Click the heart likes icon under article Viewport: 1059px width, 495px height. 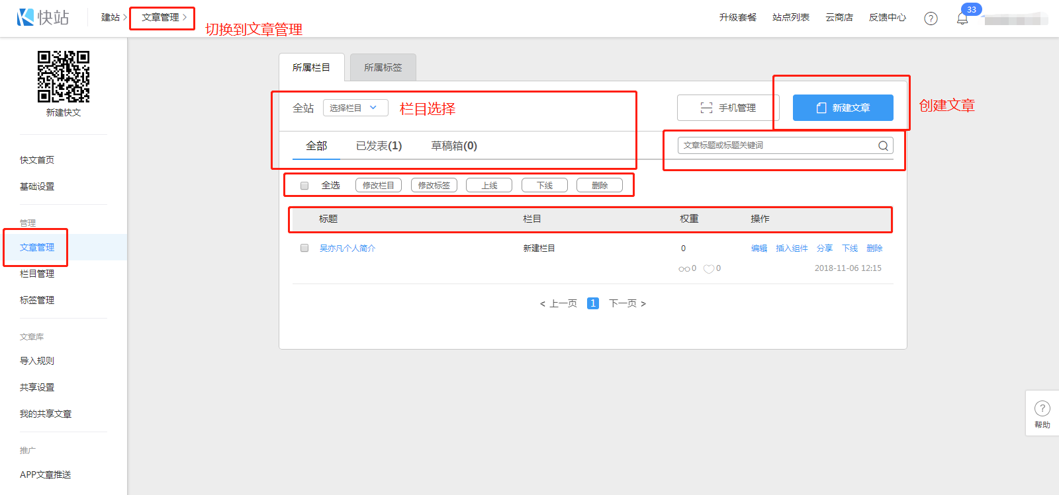click(x=709, y=269)
